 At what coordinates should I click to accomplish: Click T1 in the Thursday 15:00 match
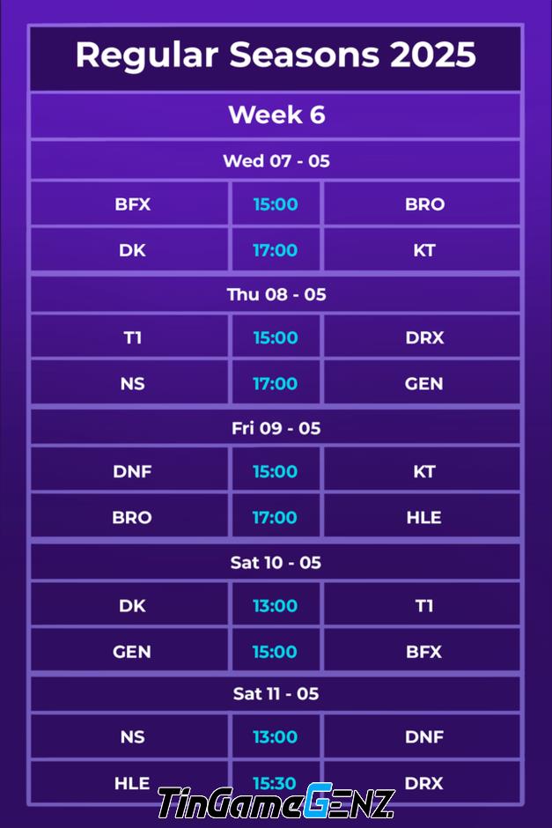(x=132, y=337)
